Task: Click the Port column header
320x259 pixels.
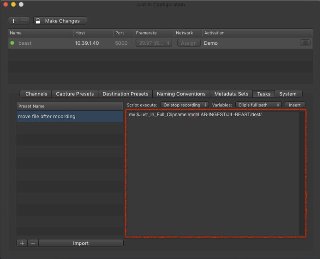Action: click(123, 33)
